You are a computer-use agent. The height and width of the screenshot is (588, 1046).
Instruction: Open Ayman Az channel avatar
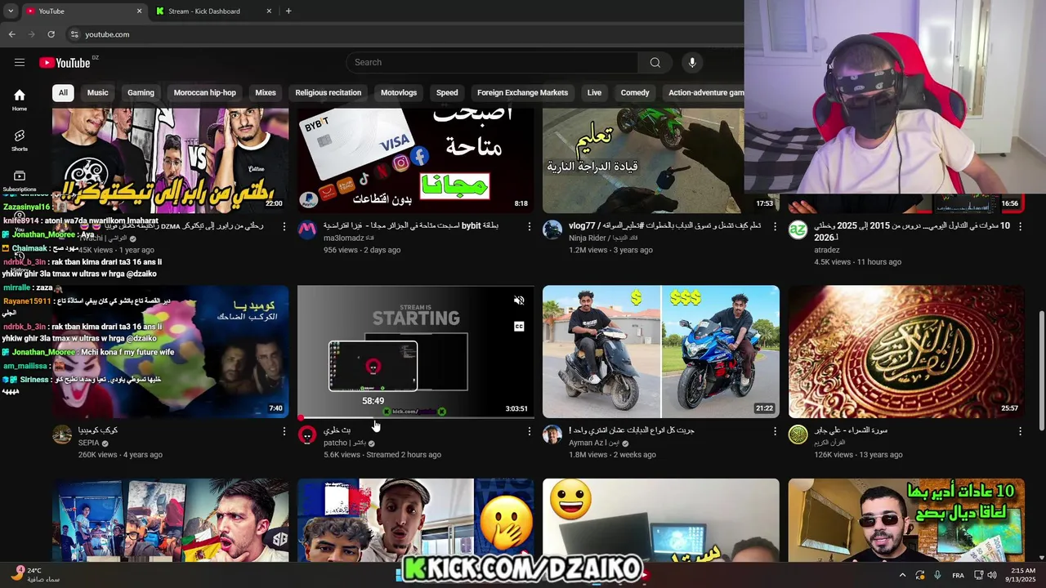(552, 434)
